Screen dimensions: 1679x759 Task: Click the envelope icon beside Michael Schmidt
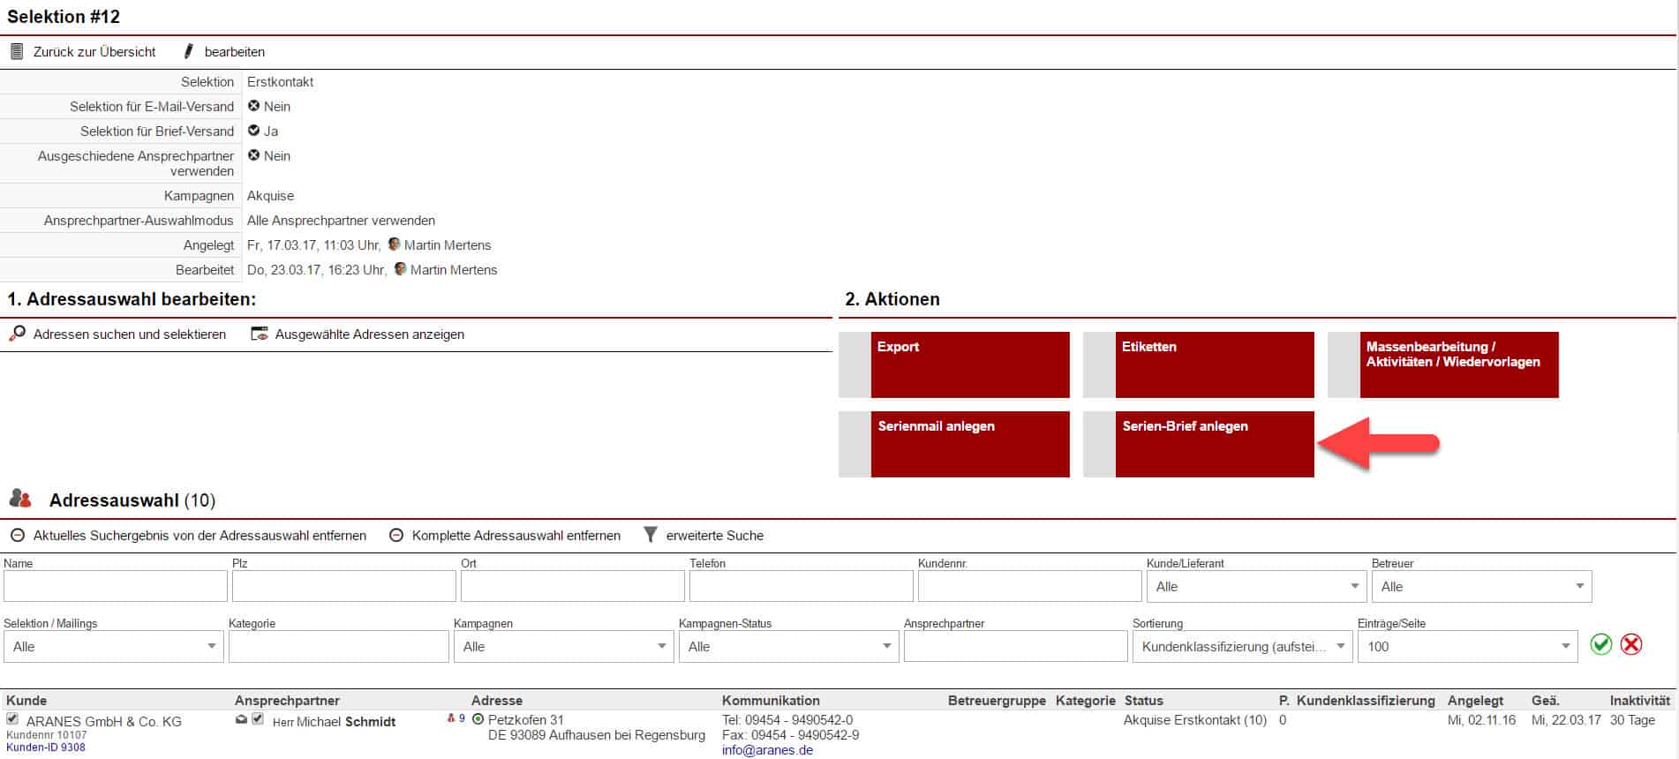241,720
